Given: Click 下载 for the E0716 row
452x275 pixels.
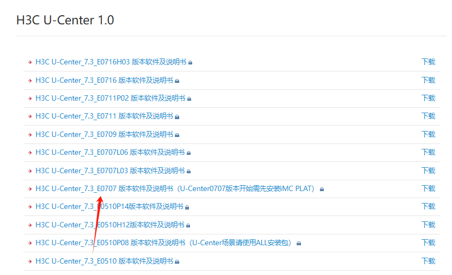Looking at the screenshot, I should click(x=428, y=80).
